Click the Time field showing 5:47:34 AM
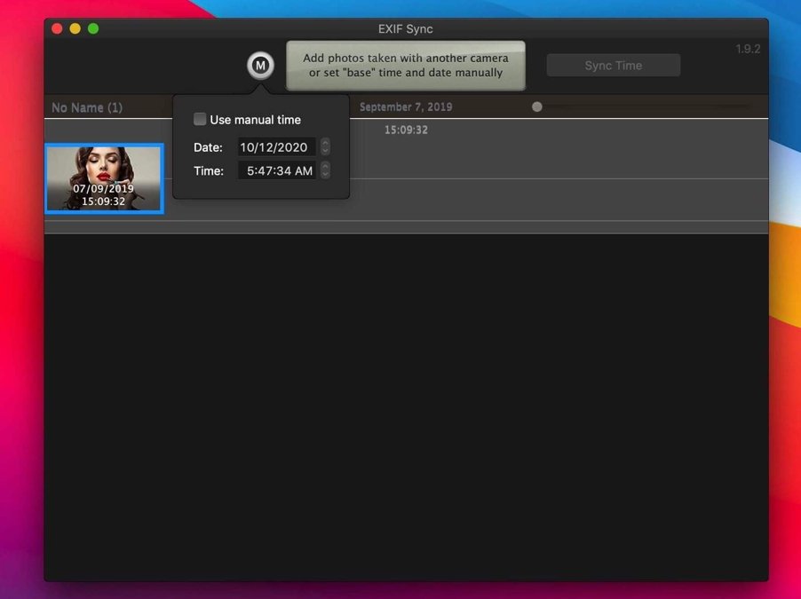Image resolution: width=801 pixels, height=599 pixels. pos(276,170)
